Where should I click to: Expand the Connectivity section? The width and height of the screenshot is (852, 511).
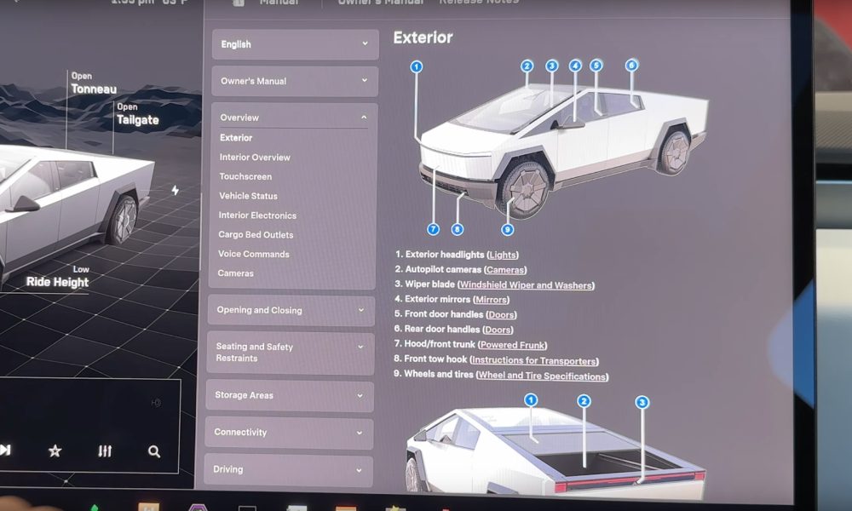(x=289, y=433)
